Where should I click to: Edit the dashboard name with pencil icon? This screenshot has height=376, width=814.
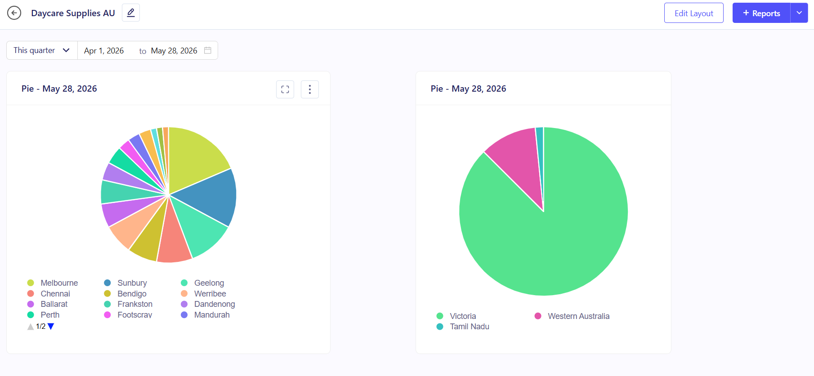pos(131,13)
